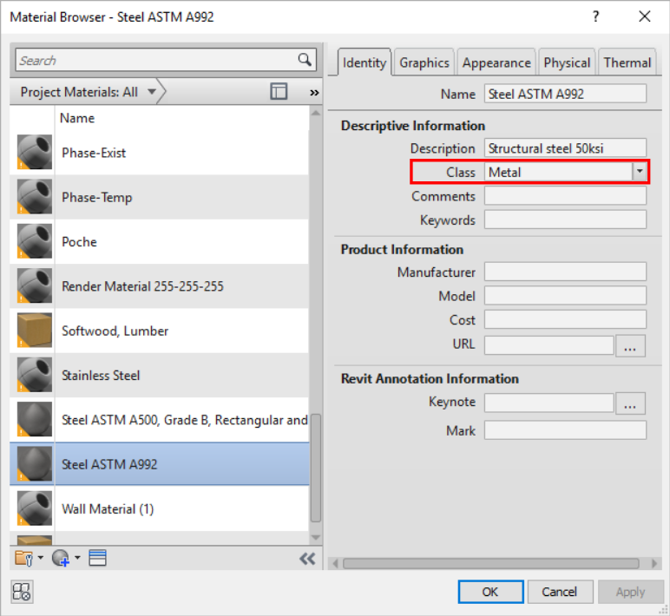Click the material Name field
670x616 pixels.
pos(565,94)
